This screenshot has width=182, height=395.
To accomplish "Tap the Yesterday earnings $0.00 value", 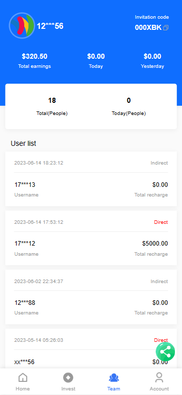I will (152, 56).
